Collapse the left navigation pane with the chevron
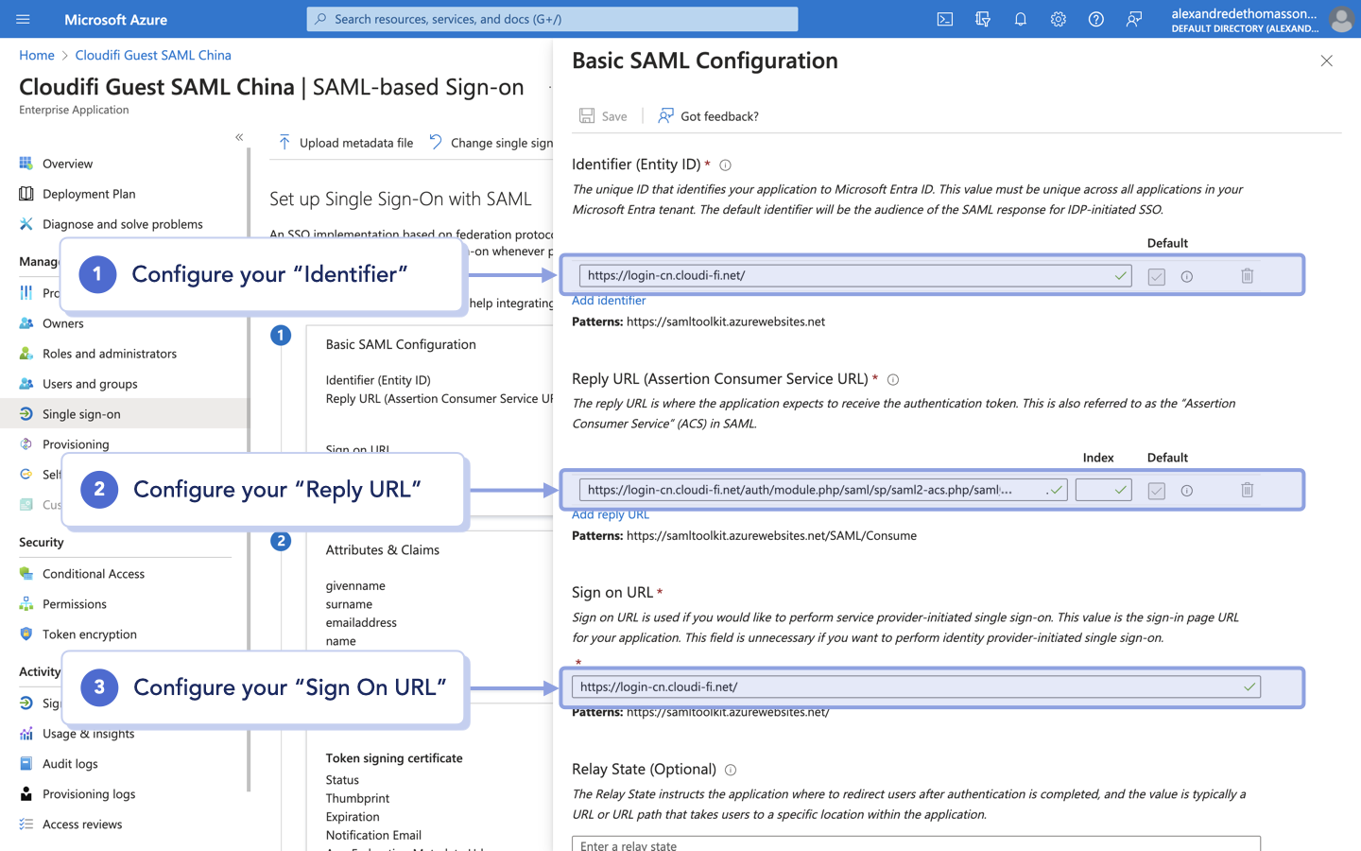1361x851 pixels. tap(239, 137)
